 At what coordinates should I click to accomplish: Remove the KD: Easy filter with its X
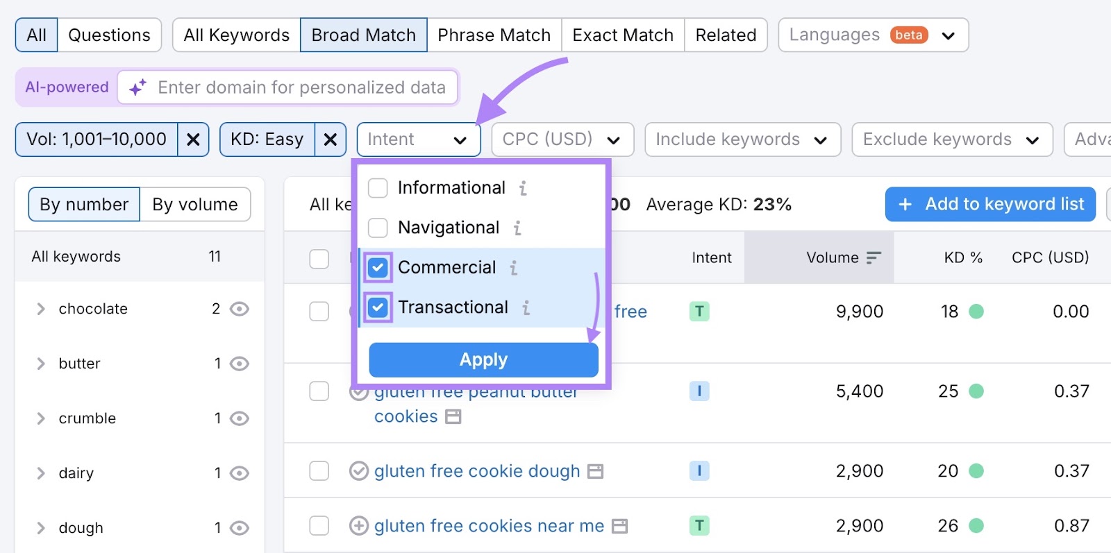331,139
